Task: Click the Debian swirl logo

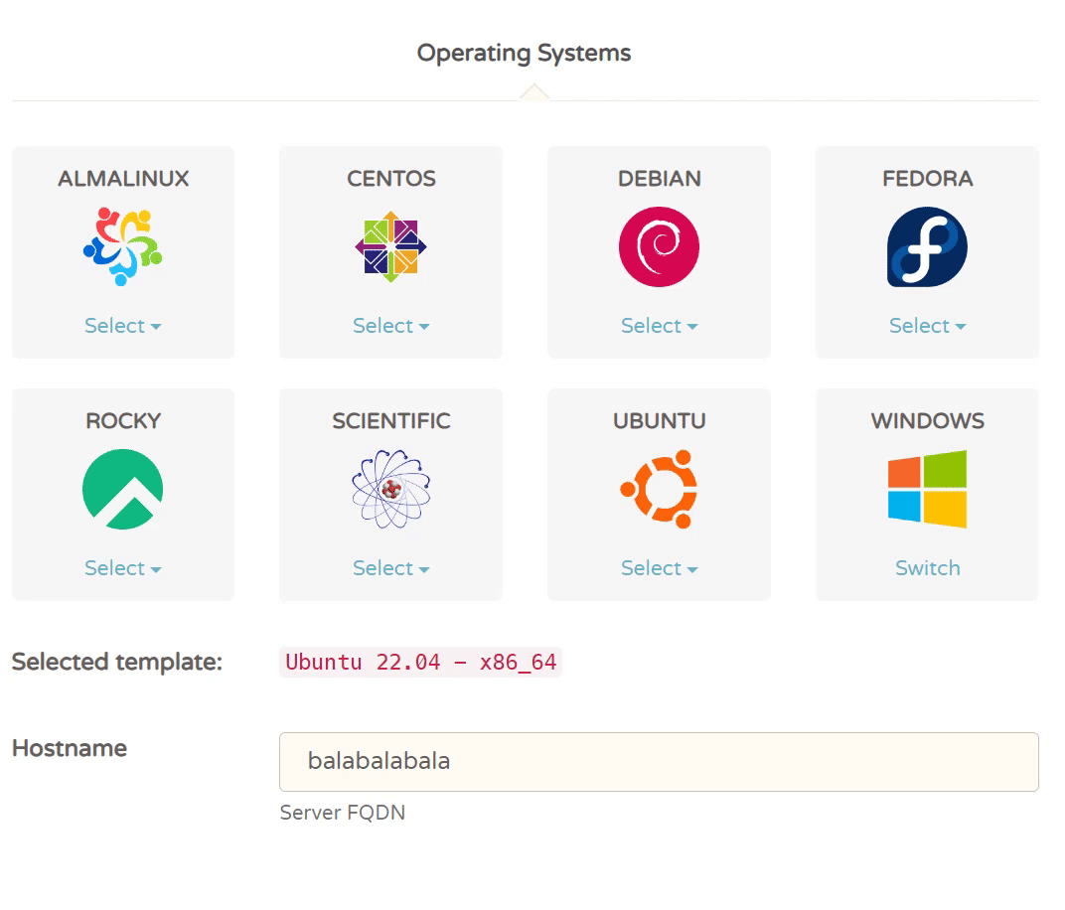Action: point(659,246)
